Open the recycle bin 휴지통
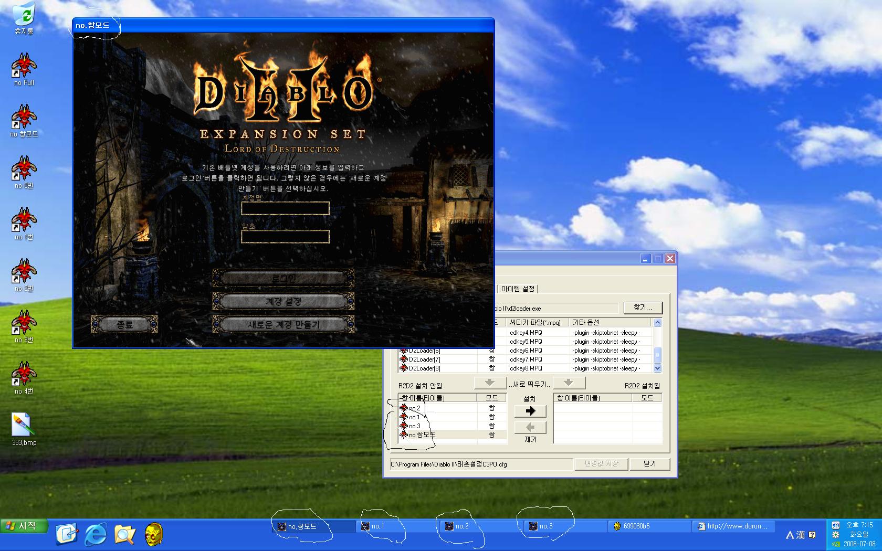Viewport: 882px width, 551px height. [x=24, y=18]
